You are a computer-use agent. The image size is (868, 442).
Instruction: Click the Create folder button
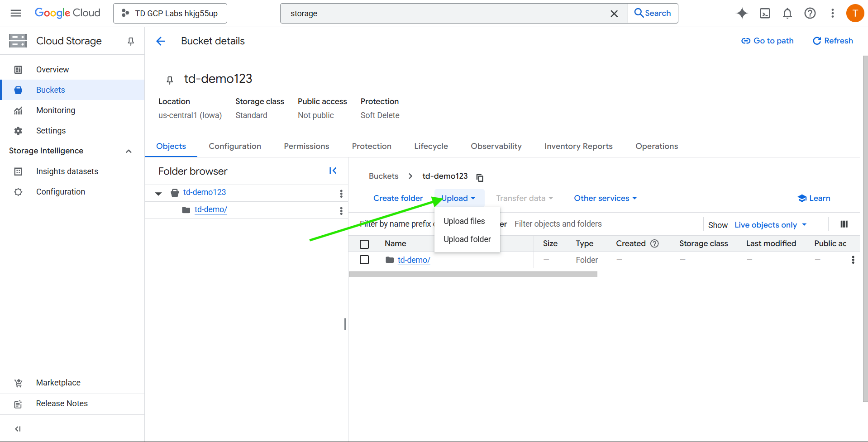[x=398, y=198]
